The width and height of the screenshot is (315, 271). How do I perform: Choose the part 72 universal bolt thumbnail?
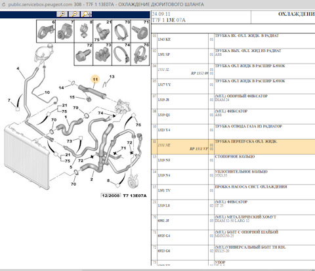pyautogui.click(x=83, y=54)
